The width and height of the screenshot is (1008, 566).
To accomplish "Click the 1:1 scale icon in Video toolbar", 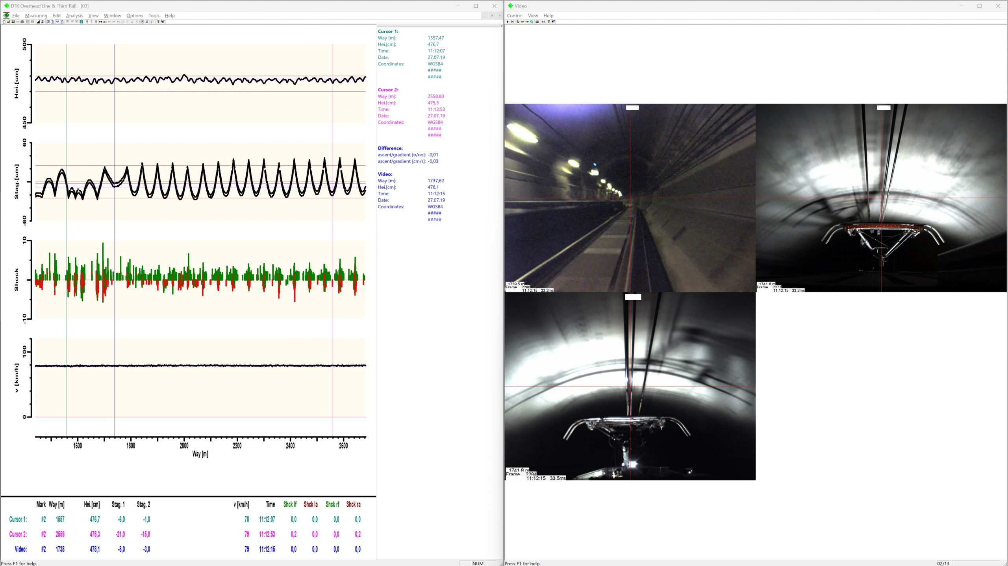I will click(543, 22).
